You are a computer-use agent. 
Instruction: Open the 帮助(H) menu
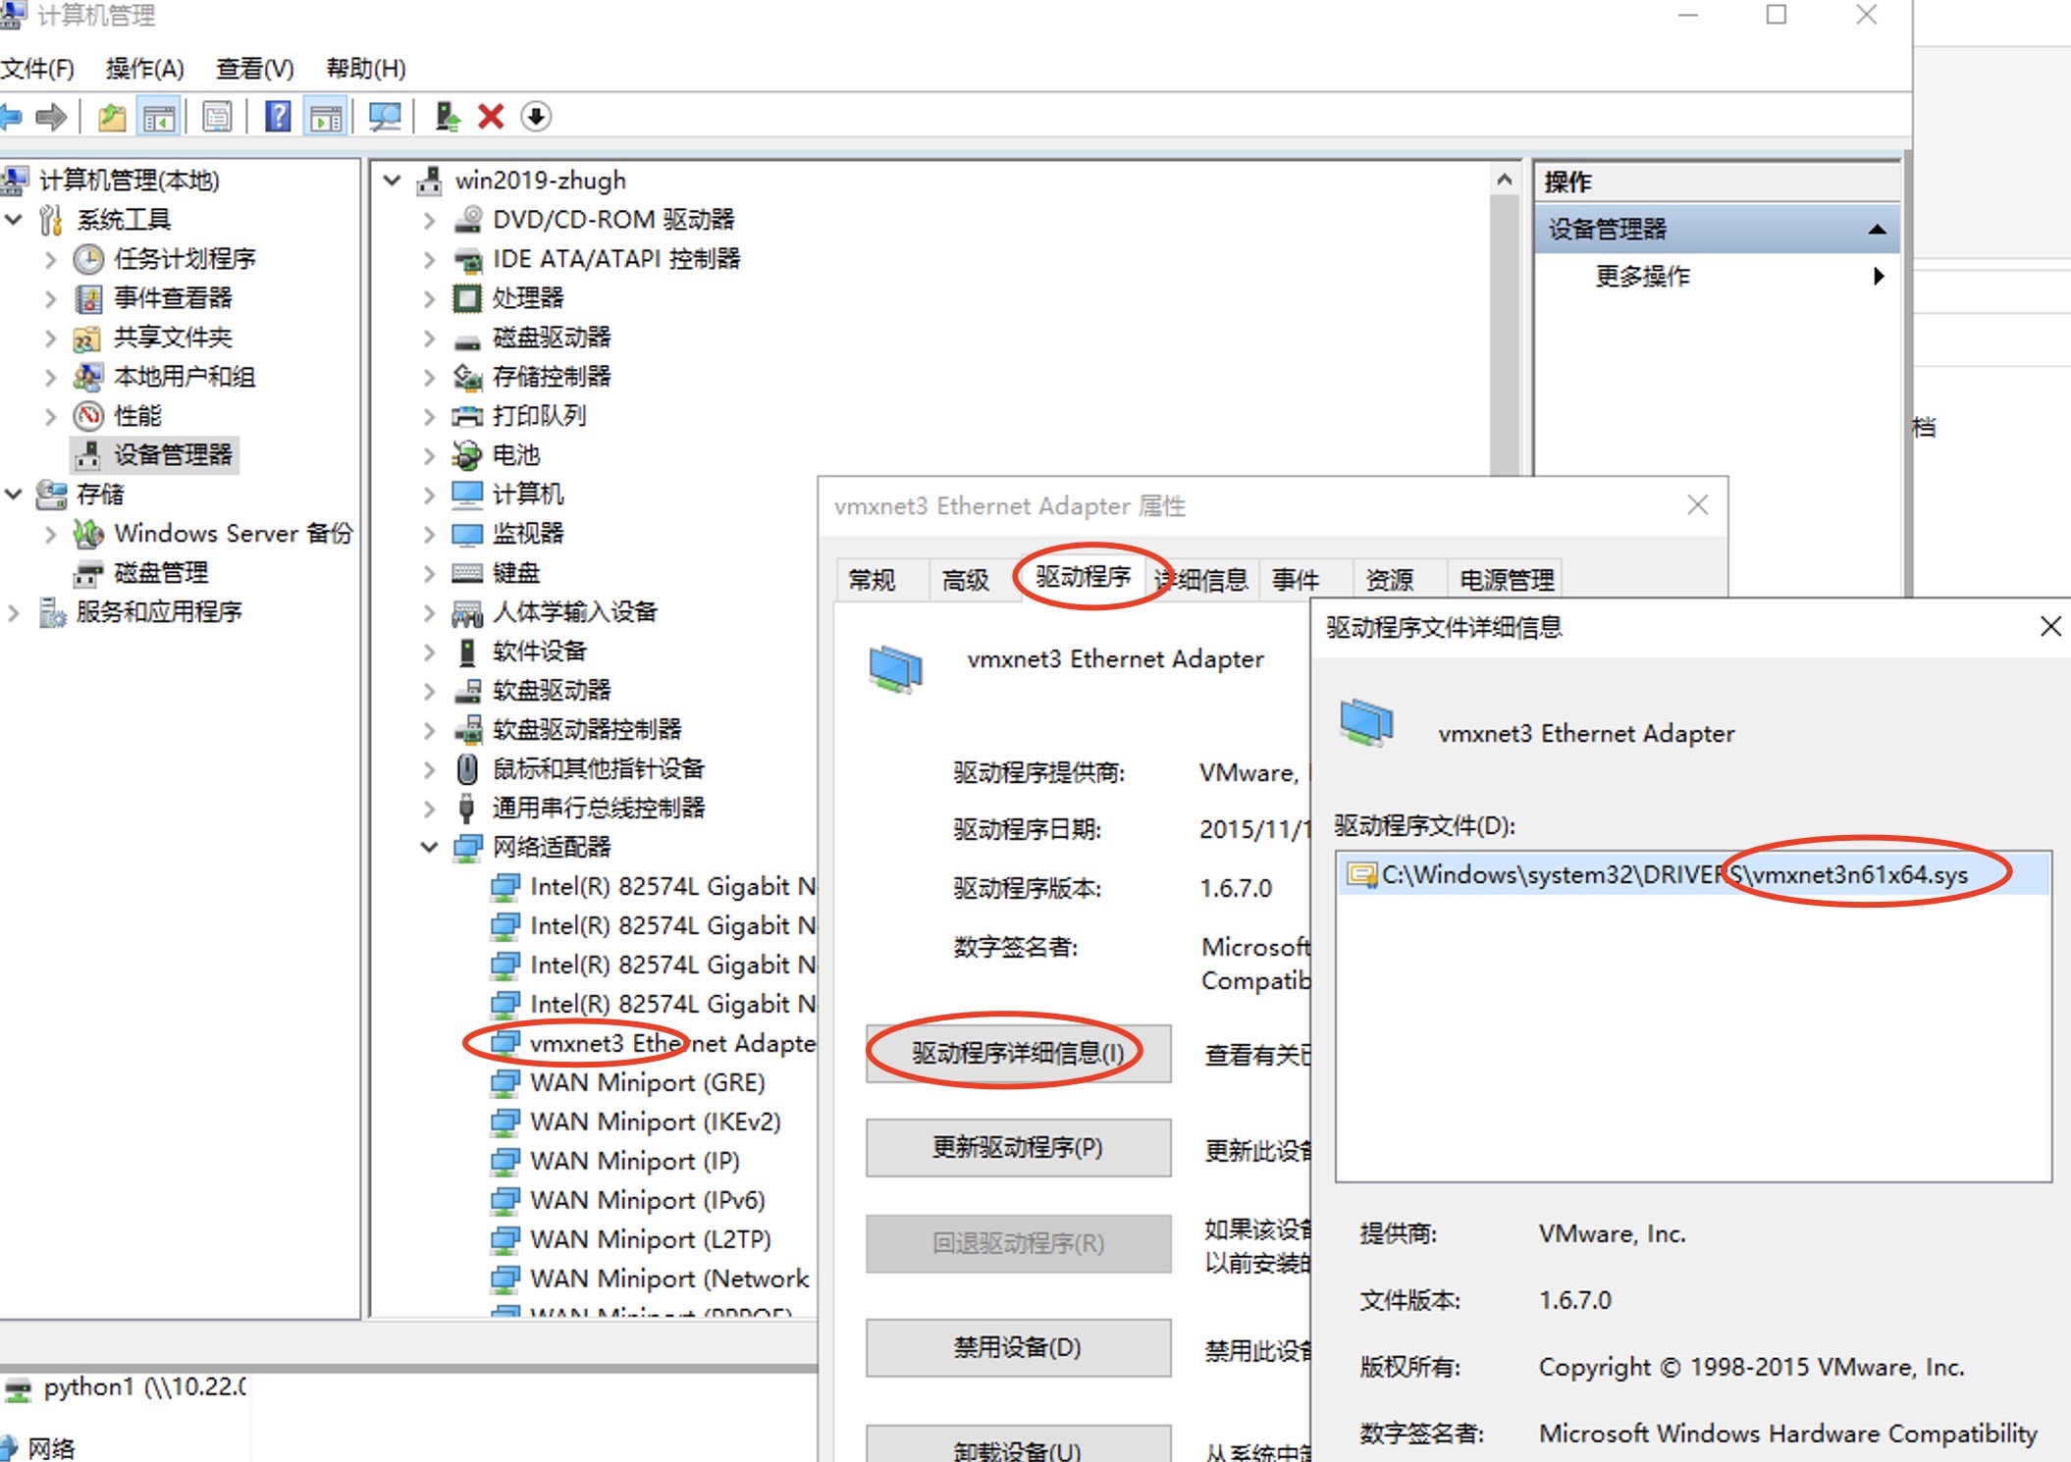[366, 69]
